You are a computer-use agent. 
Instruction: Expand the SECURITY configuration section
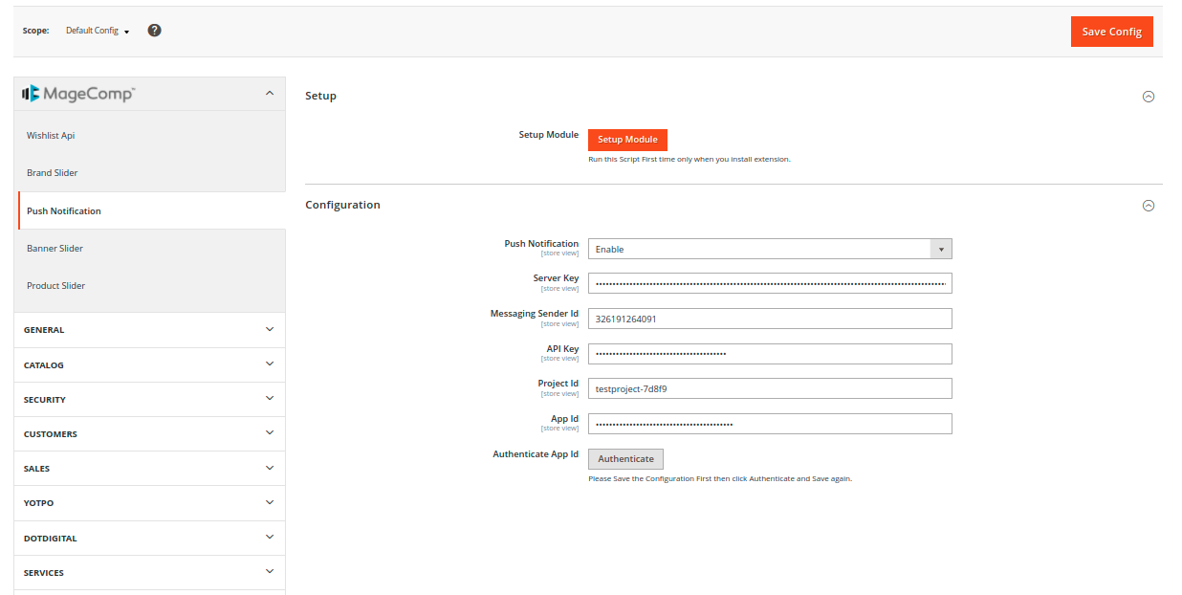(149, 399)
